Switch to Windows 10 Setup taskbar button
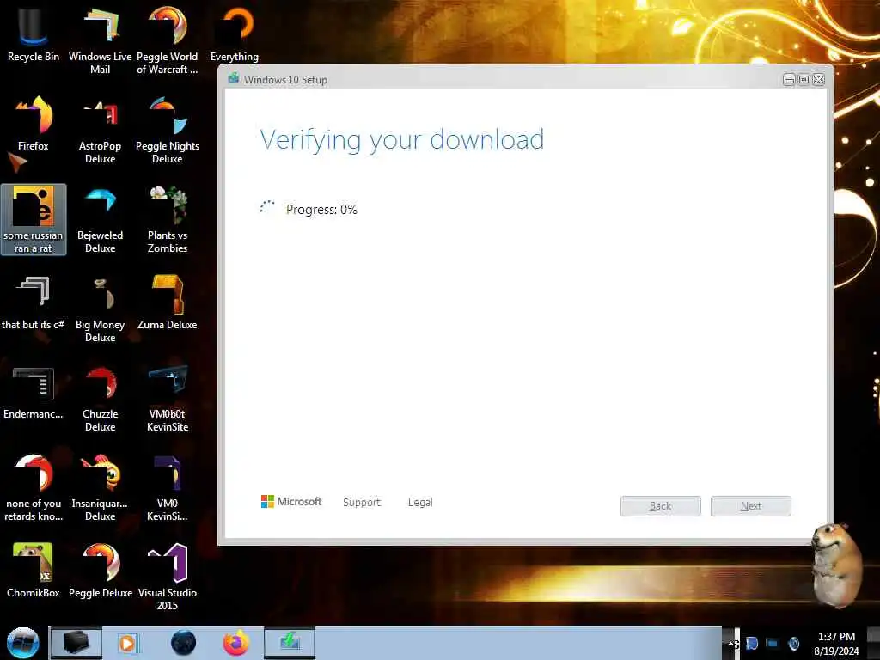The height and width of the screenshot is (660, 880). [290, 643]
